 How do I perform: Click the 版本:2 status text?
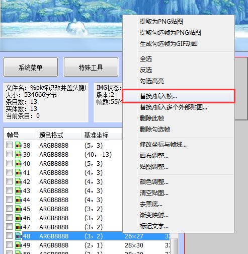pyautogui.click(x=105, y=95)
